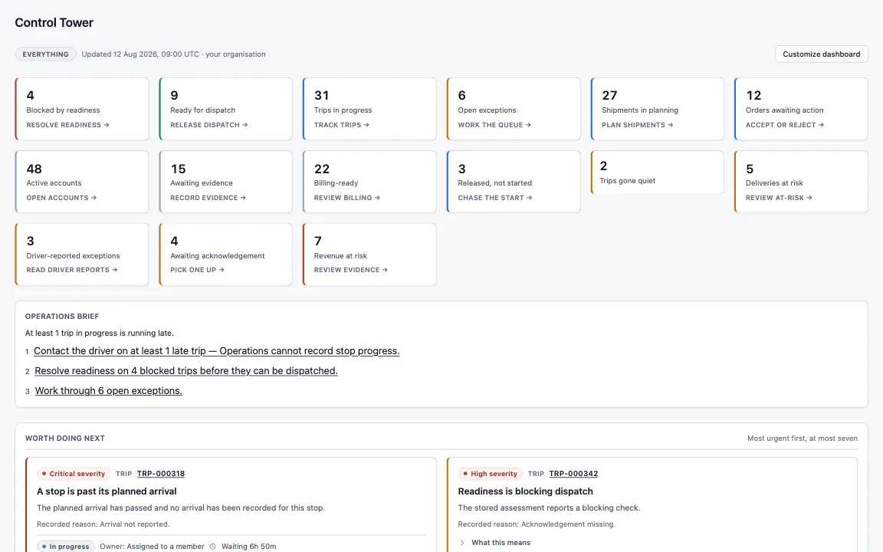This screenshot has width=883, height=552.
Task: Click the Critical severity badge
Action: [74, 474]
